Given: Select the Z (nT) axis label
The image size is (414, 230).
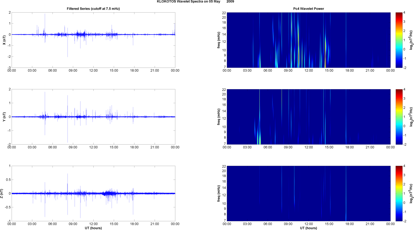Looking at the screenshot, I should [x=2, y=194].
